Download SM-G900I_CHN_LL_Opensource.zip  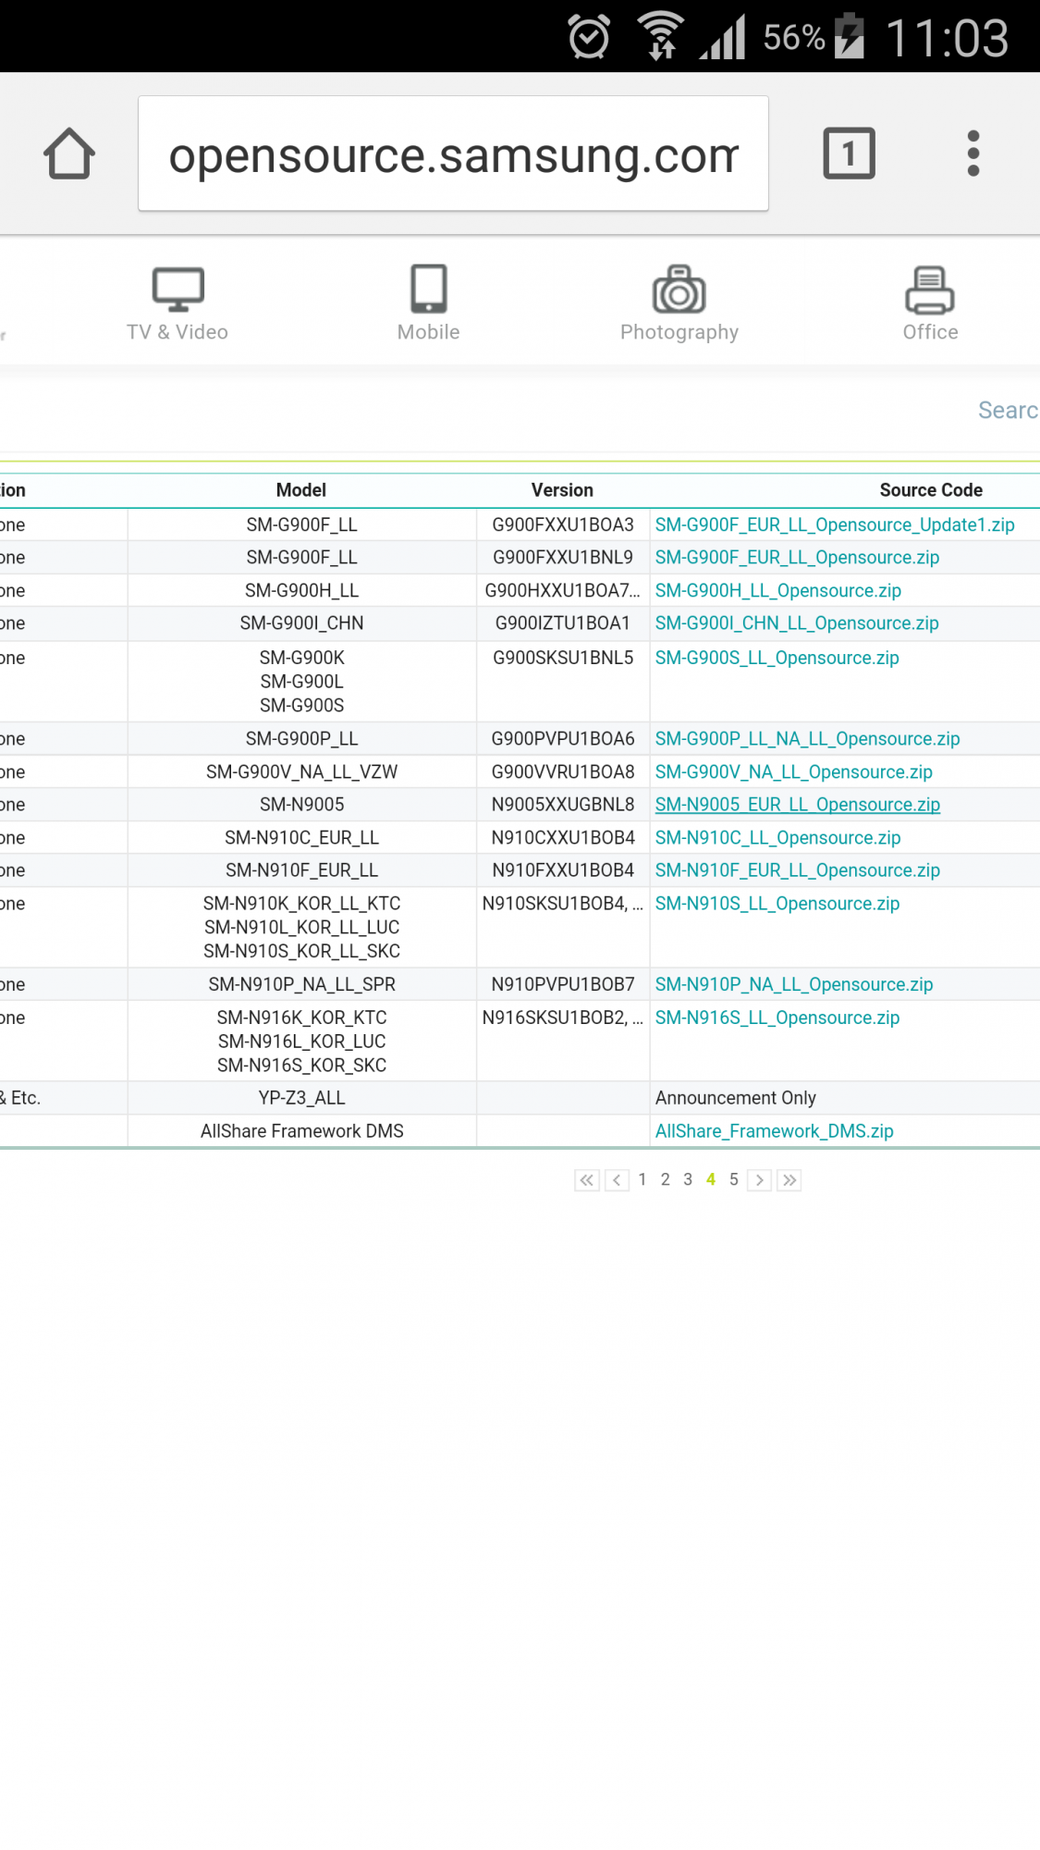point(797,623)
